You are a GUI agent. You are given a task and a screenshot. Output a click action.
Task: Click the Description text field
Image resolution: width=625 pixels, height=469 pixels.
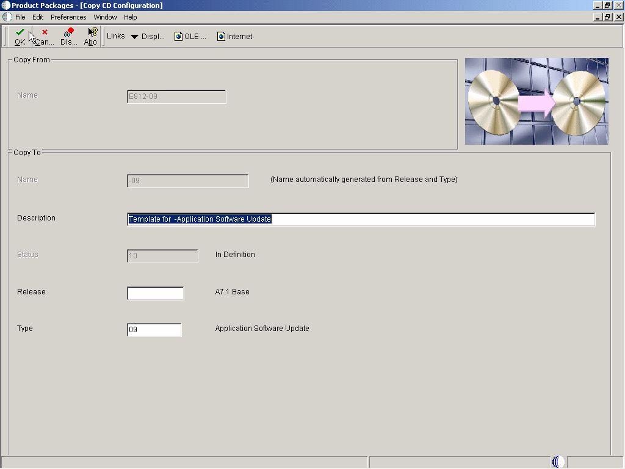tap(361, 219)
